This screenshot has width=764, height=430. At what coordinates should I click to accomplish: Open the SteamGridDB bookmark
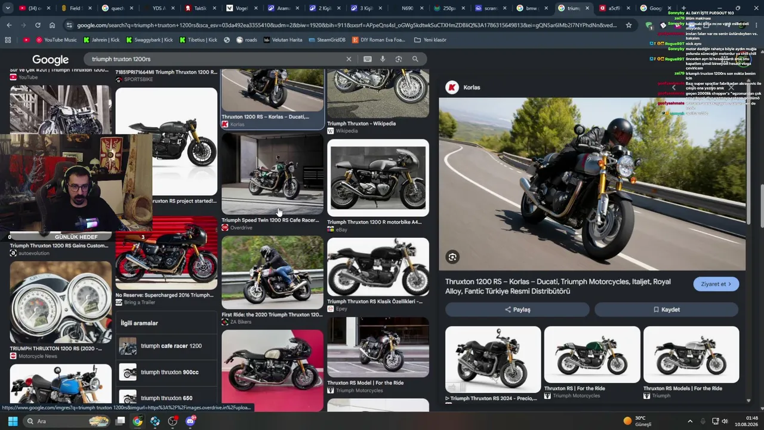point(327,40)
